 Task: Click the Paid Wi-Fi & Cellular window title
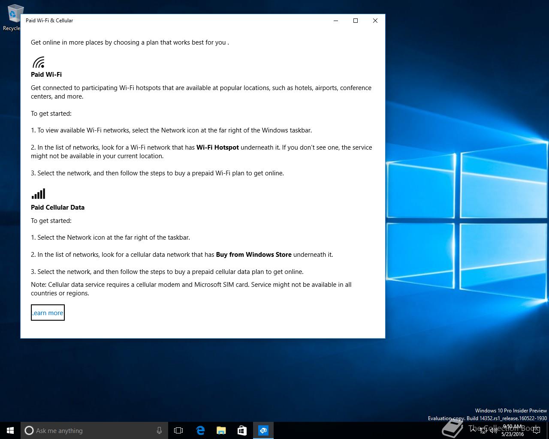(x=49, y=21)
